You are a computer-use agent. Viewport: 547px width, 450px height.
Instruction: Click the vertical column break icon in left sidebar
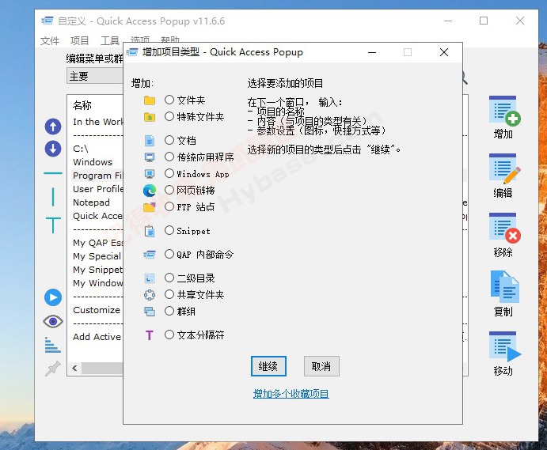point(53,197)
